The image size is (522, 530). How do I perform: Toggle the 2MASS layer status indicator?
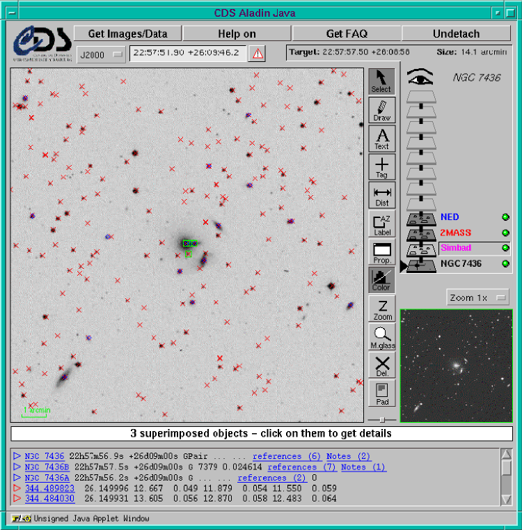pyautogui.click(x=505, y=233)
